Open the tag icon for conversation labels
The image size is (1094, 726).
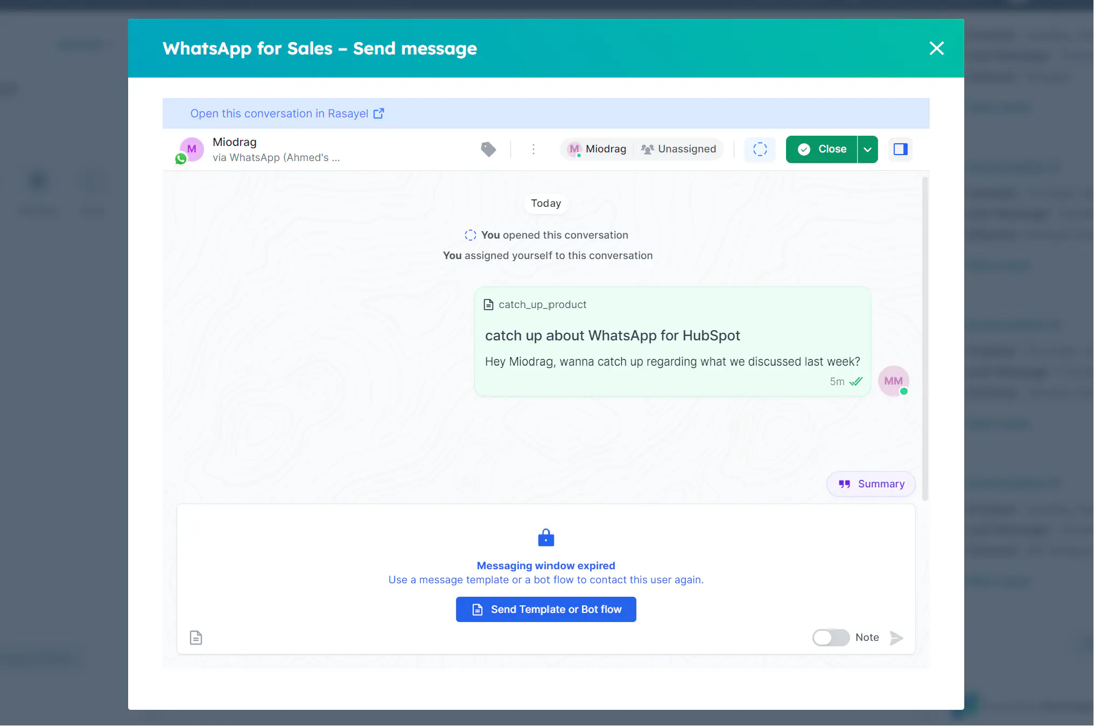[488, 149]
